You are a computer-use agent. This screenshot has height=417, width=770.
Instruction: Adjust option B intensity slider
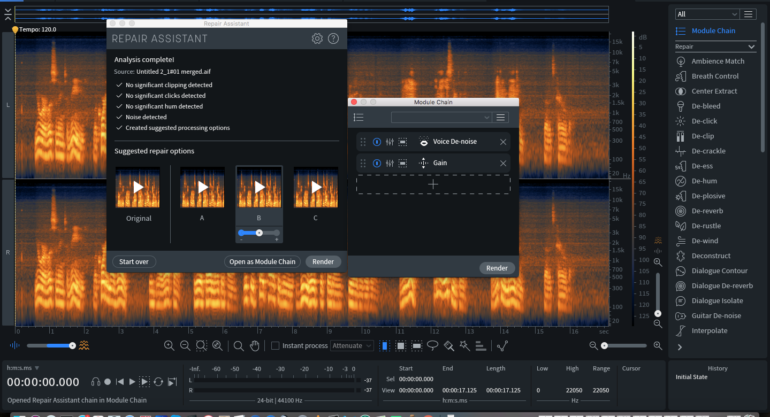tap(259, 233)
